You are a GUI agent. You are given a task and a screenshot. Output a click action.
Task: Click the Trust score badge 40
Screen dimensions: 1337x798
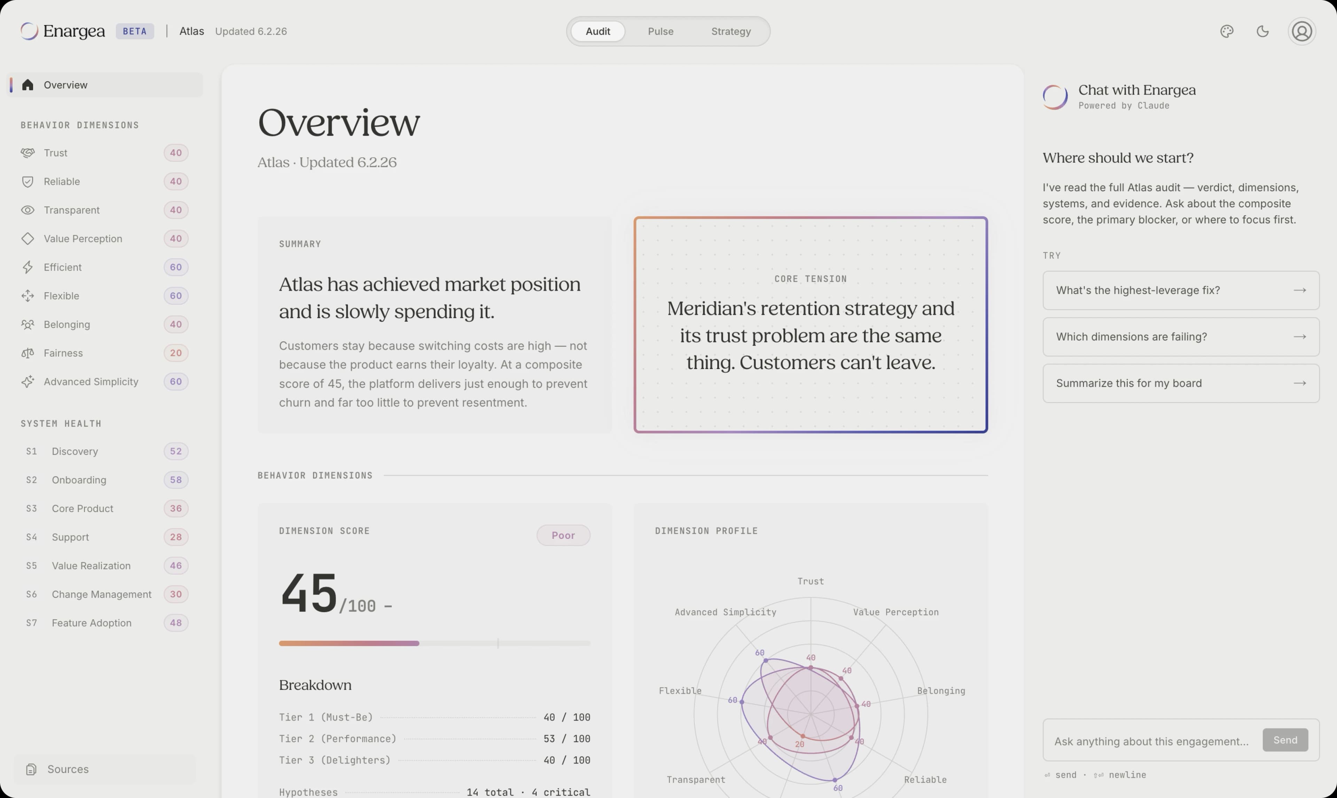(176, 153)
